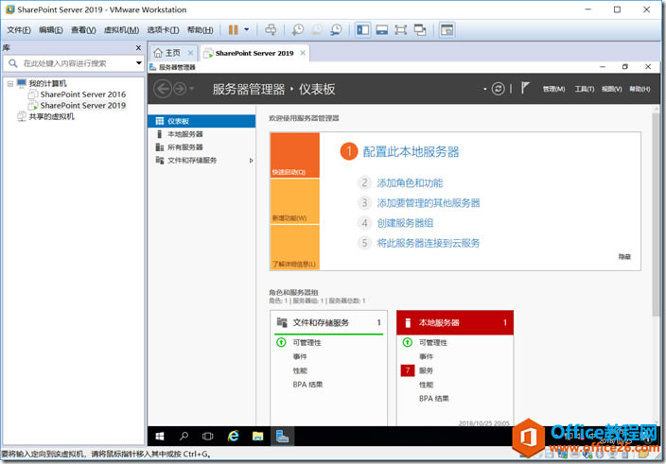Toggle the thumbnail bar view icon

pyautogui.click(x=381, y=29)
